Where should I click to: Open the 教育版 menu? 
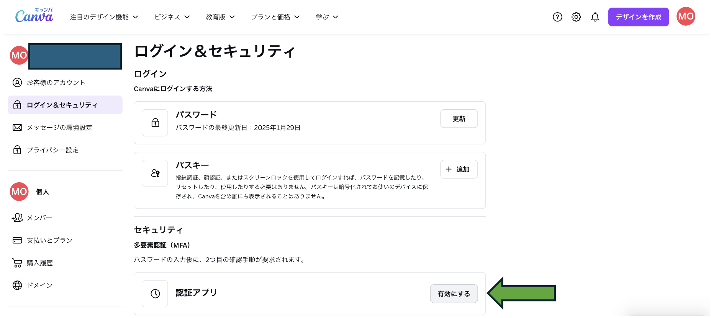pos(220,17)
